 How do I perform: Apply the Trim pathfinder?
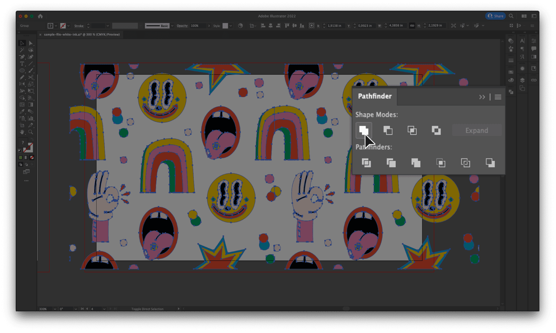pos(391,163)
